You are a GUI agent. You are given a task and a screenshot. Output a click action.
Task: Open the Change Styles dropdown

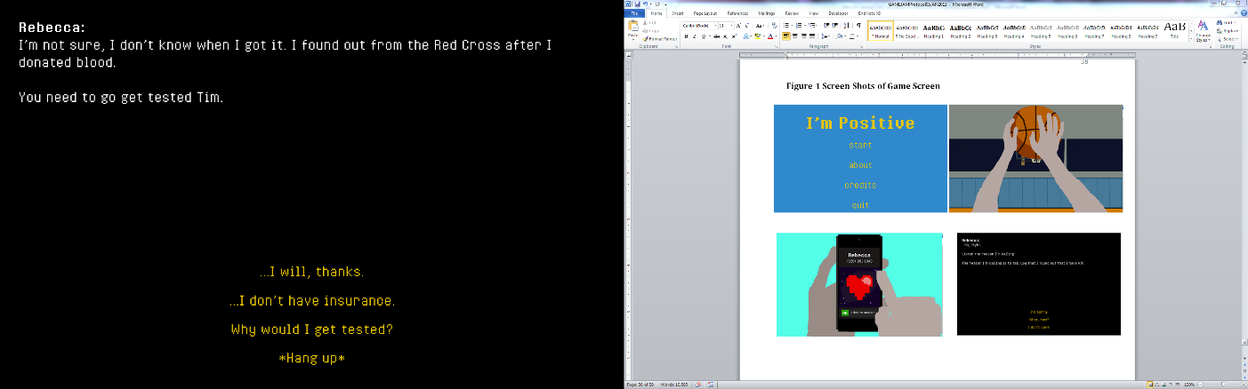tap(1203, 31)
